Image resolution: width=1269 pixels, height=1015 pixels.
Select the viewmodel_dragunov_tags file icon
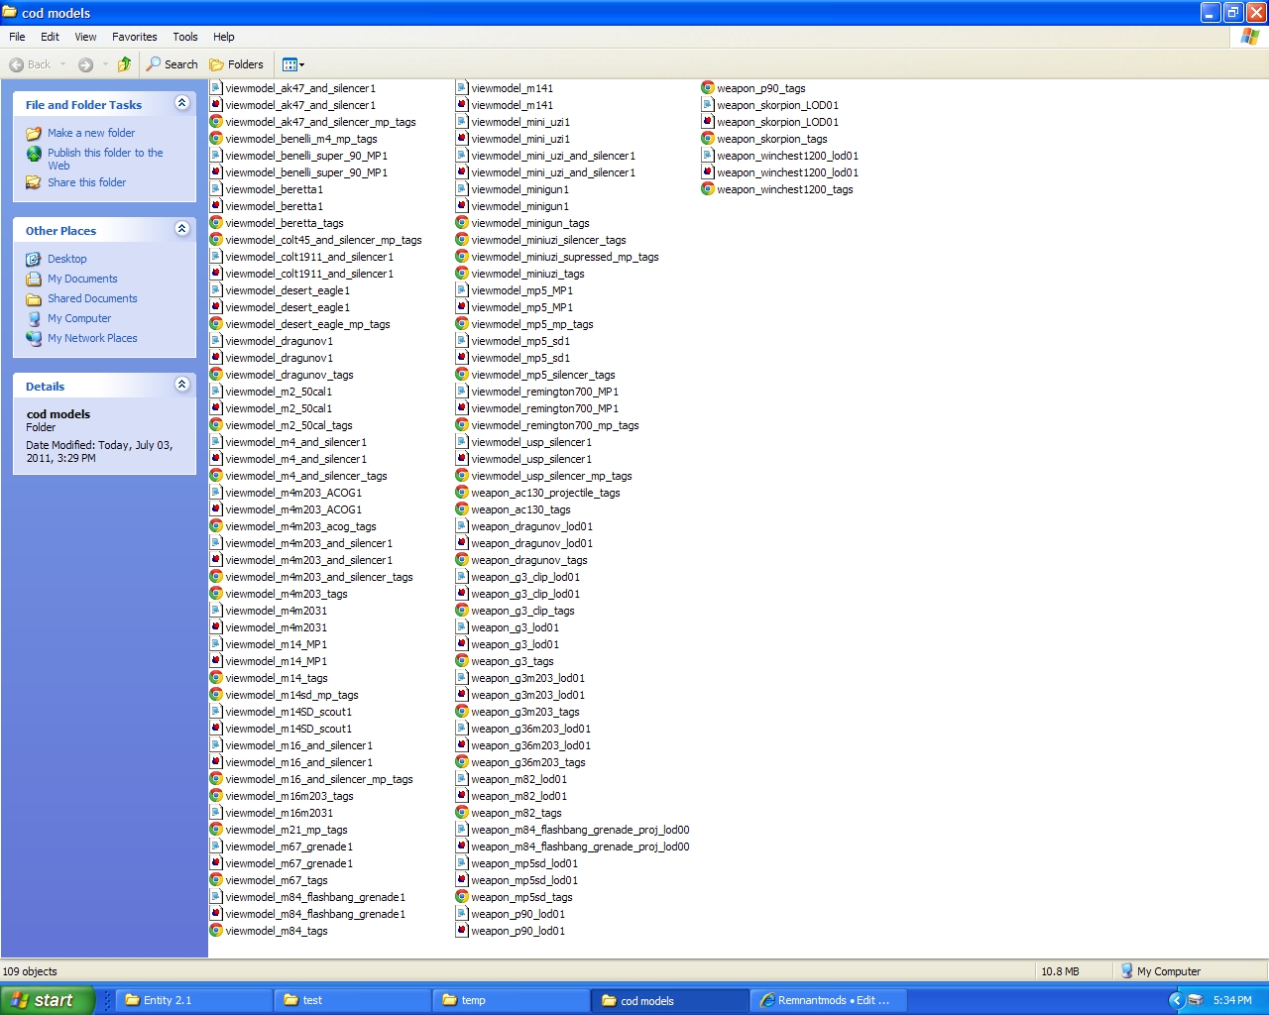[x=216, y=375]
